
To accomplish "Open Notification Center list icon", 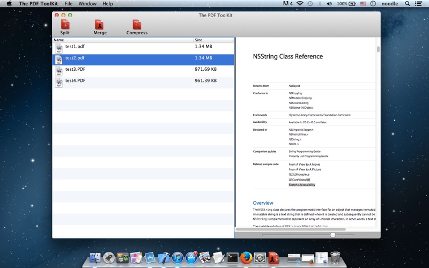I will 418,4.
